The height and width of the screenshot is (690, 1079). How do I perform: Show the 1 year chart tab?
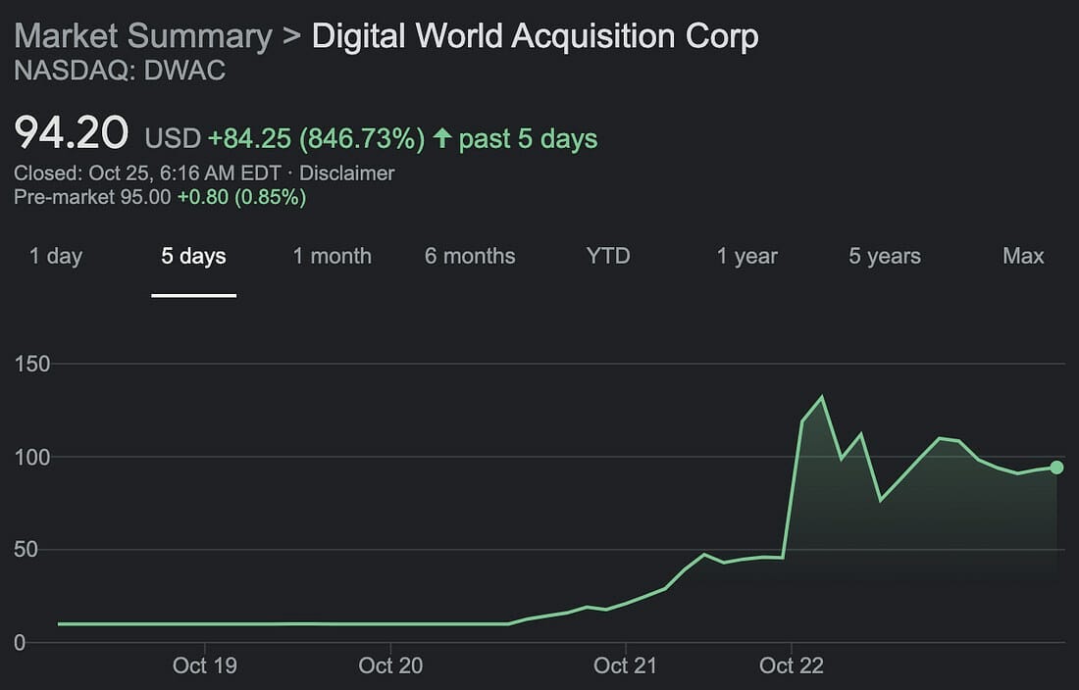tap(746, 257)
